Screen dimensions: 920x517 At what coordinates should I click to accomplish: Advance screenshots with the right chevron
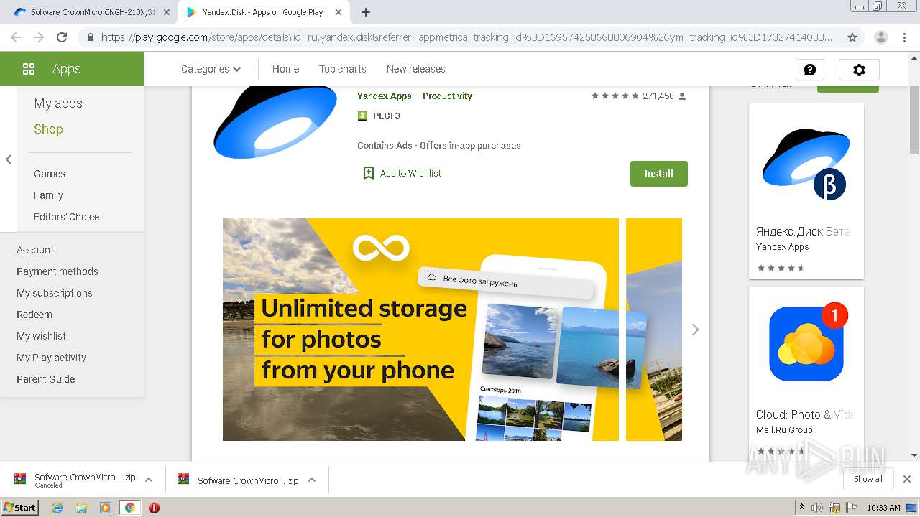click(695, 330)
